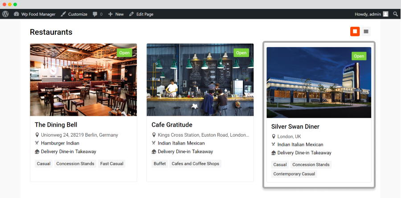Click Edit Page in admin bar

pyautogui.click(x=141, y=14)
